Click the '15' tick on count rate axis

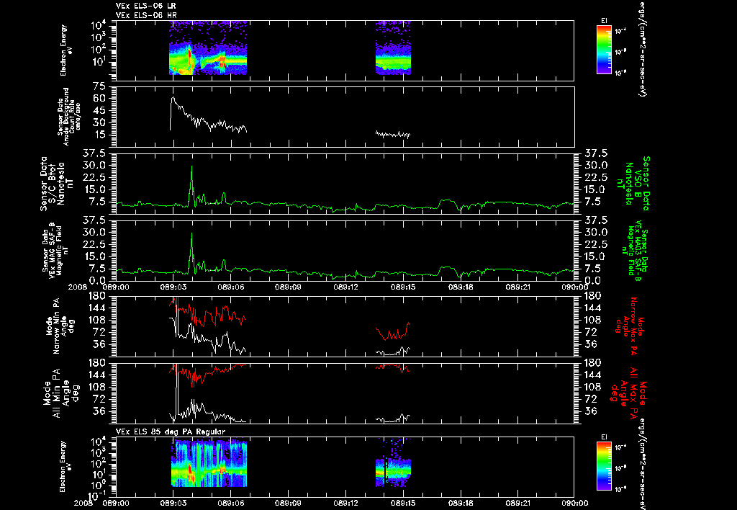point(100,135)
